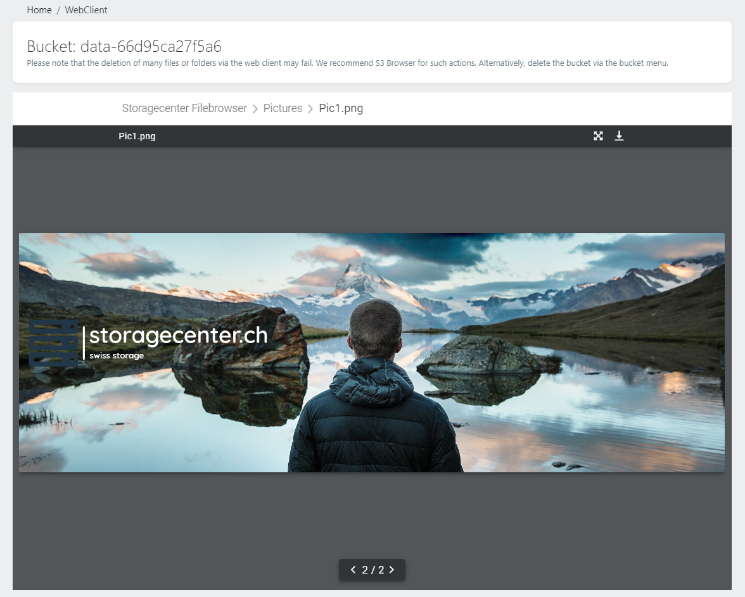Go back to Storagecenter Filebrowser root
The image size is (745, 597).
184,108
